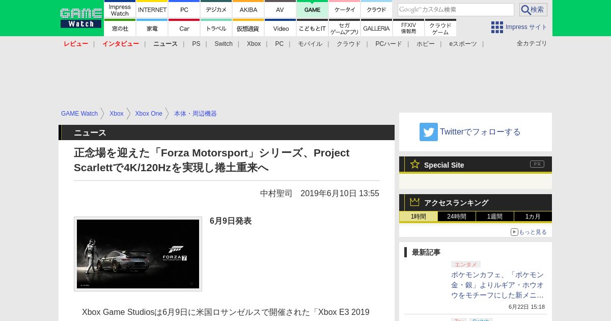Screen dimensions: 611x321
Task: Open Impress Watch site tab
Action: (120, 9)
